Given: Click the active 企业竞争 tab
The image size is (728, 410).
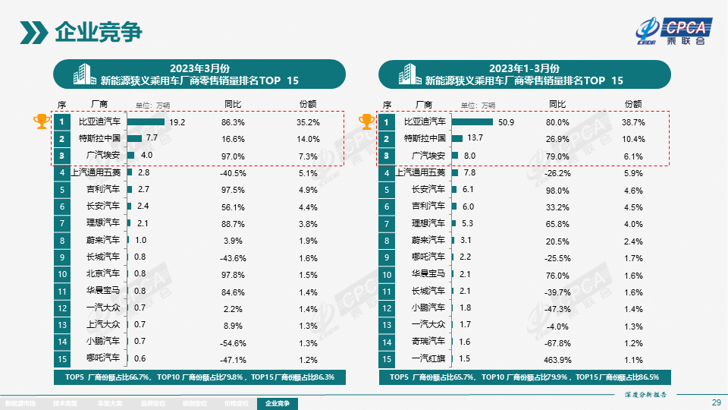Looking at the screenshot, I should (x=278, y=403).
